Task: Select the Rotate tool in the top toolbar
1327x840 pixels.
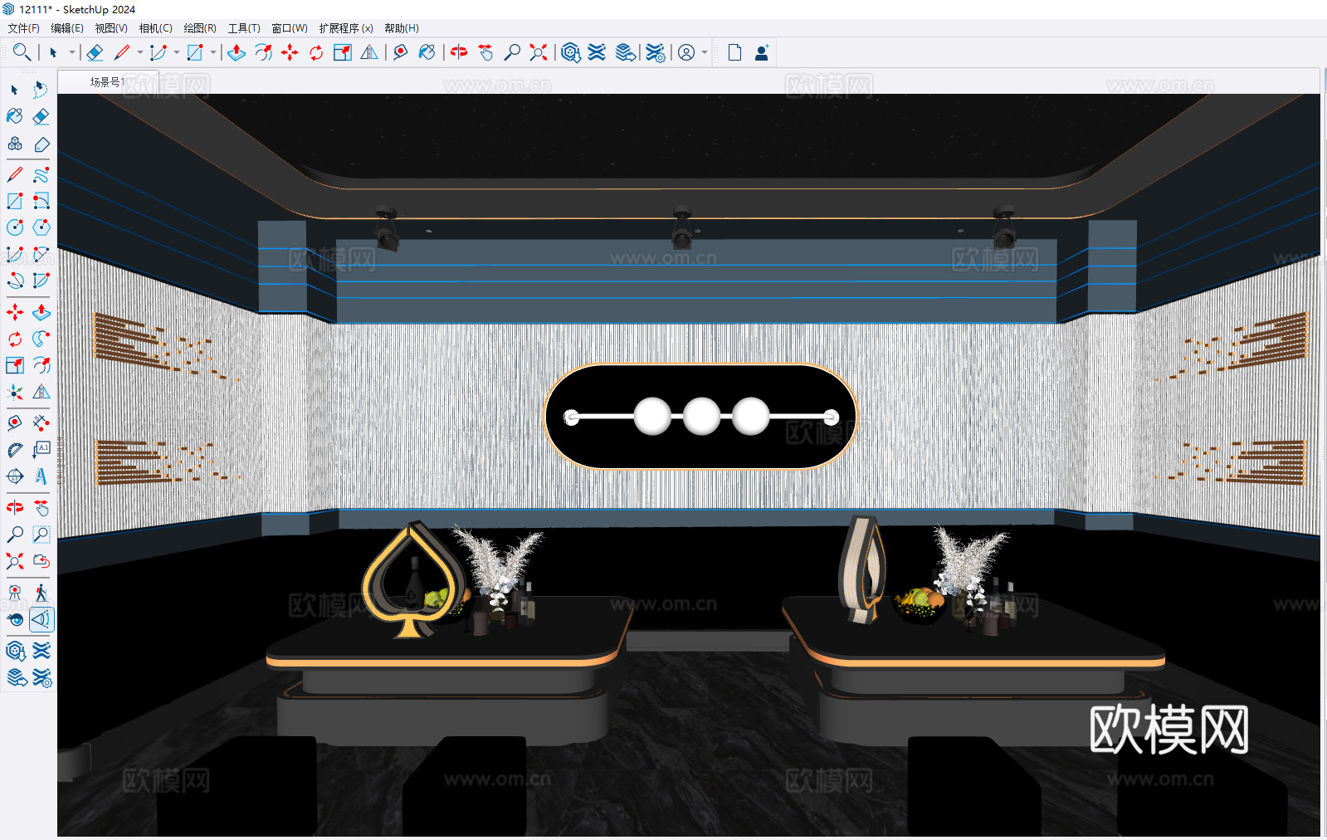Action: pyautogui.click(x=316, y=52)
